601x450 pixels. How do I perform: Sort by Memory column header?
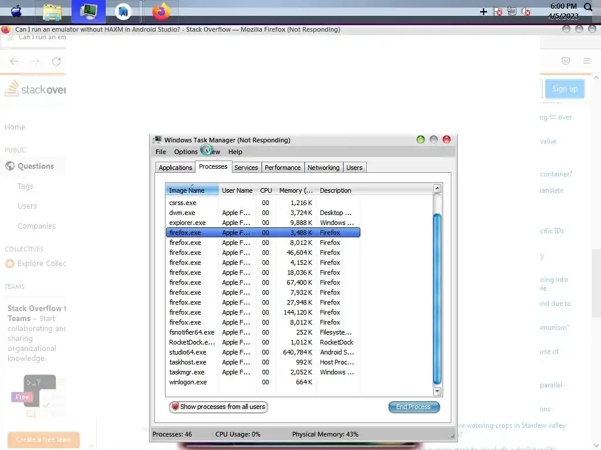tap(296, 190)
